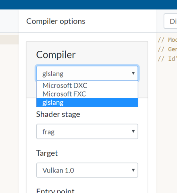Select Microsoft DXC from the compiler list
This screenshot has width=177, height=193.
coord(87,85)
